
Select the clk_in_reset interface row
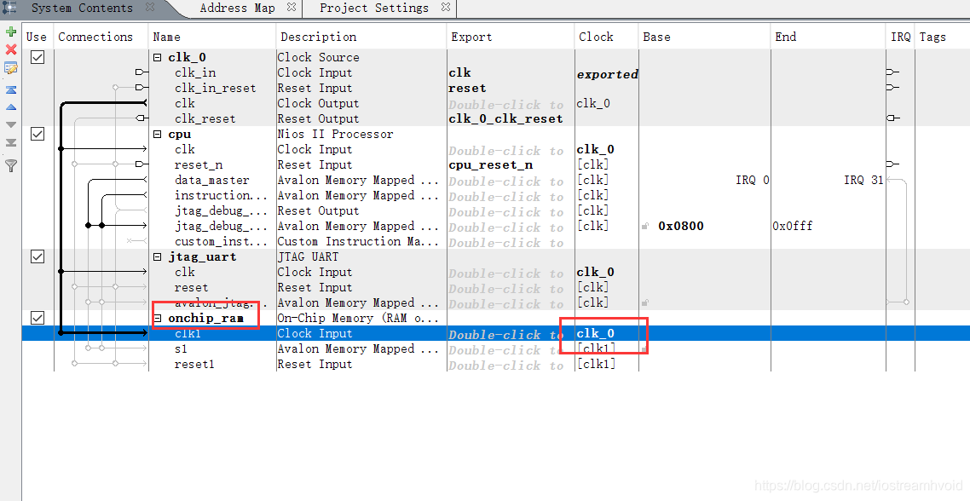(216, 88)
